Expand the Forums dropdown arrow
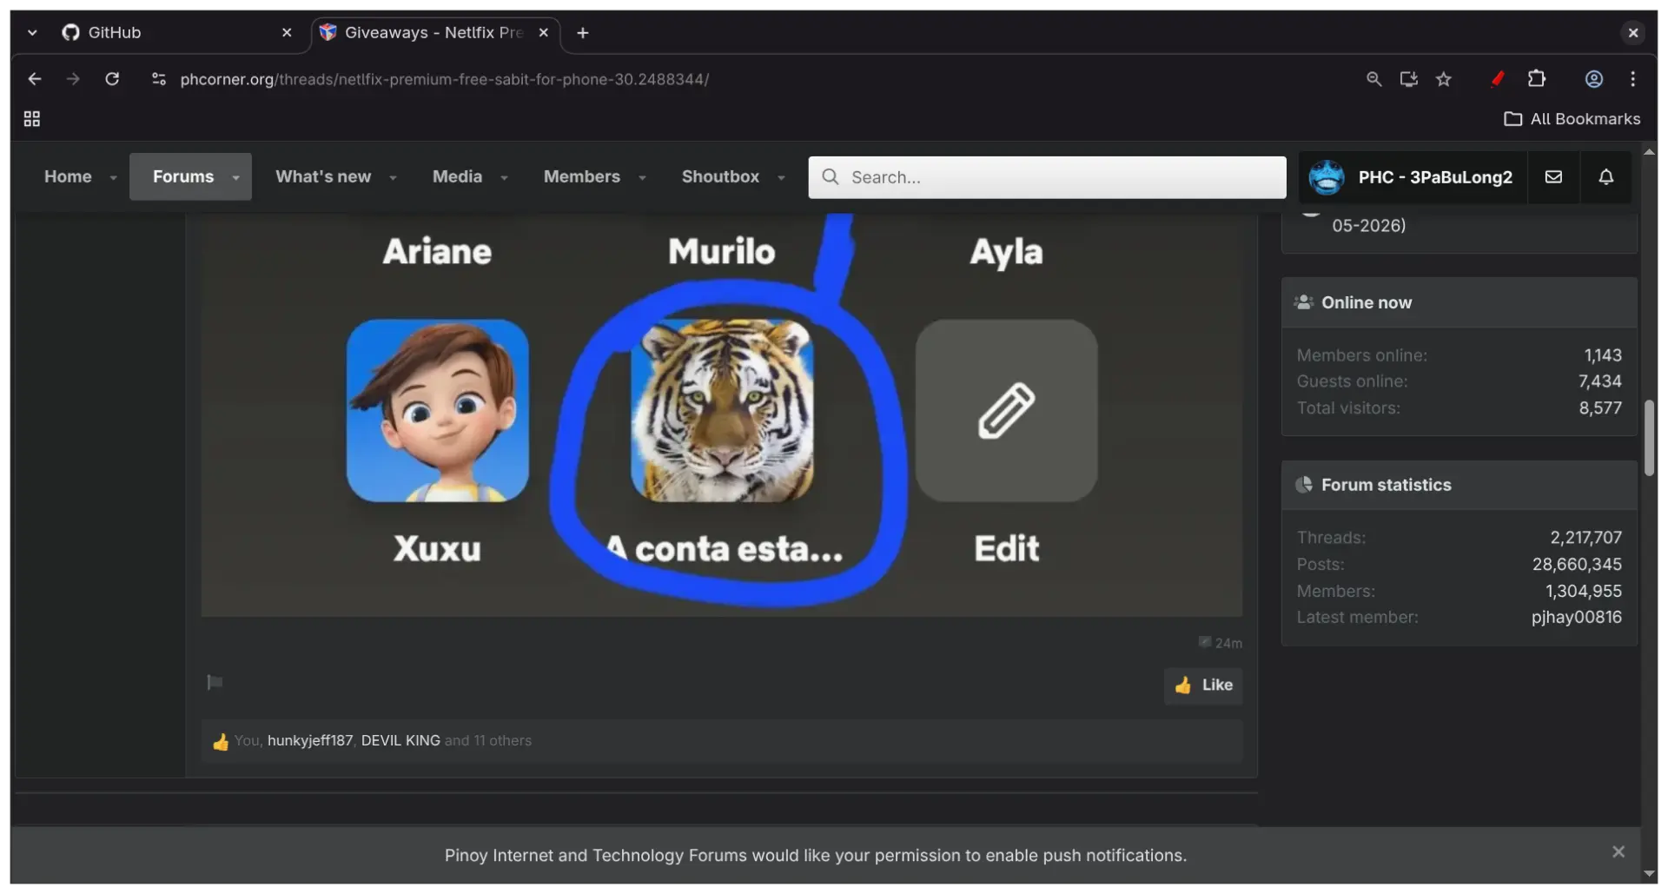The height and width of the screenshot is (894, 1668). coord(235,177)
